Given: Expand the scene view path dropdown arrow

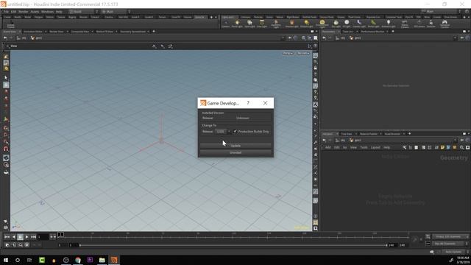Looking at the screenshot, I should (283, 38).
